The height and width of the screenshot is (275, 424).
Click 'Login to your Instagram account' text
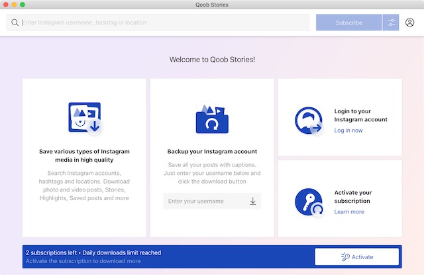pyautogui.click(x=360, y=115)
